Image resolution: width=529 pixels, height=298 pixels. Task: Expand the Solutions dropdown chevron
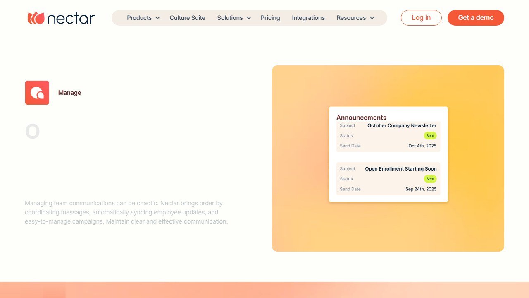249,18
